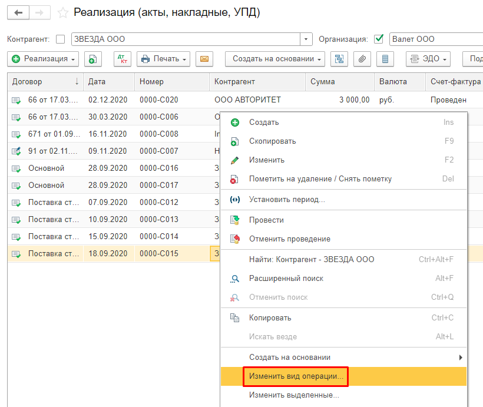This screenshot has width=483, height=407.
Task: Add this page to favorites with star
Action: tap(63, 12)
